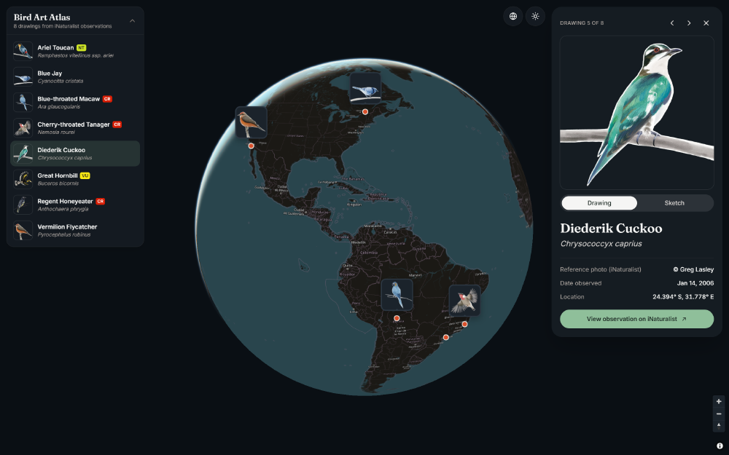Screen dimensions: 729x455
Task: Click the Blue Jay map thumbnail
Action: (365, 88)
